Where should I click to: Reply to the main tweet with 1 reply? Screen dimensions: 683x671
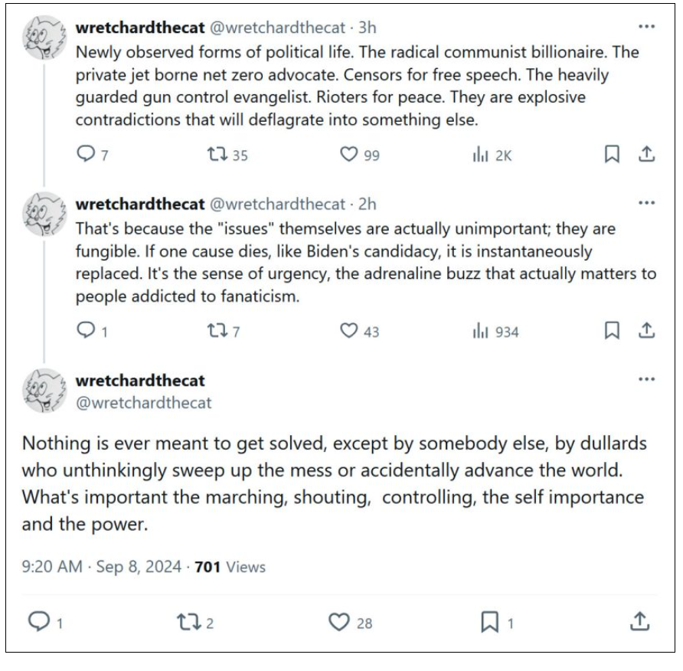coord(39,622)
